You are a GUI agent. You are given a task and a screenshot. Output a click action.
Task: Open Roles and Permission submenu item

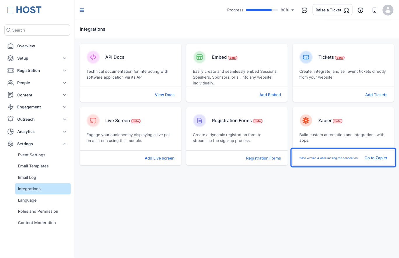(x=38, y=211)
